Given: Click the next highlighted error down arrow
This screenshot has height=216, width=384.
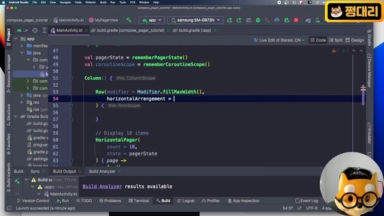Looking at the screenshot, I should 361,50.
